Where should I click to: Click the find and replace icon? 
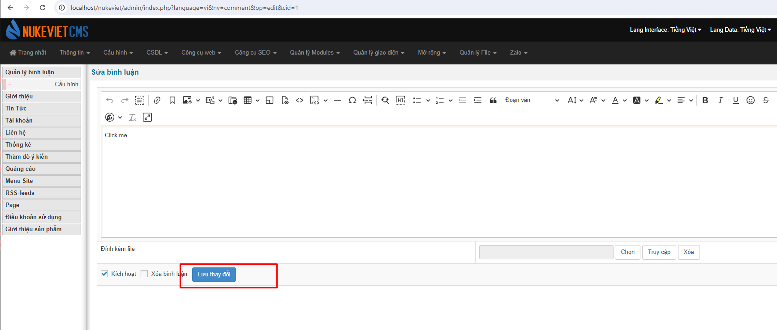coord(385,100)
